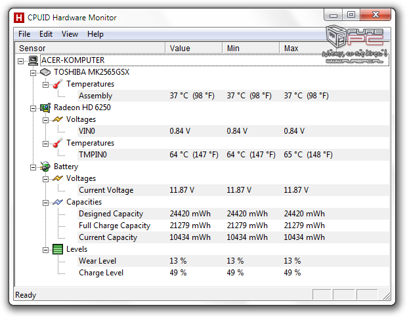407x318 pixels.
Task: Select the TOSHIBA MK2565GSX label
Action: [x=91, y=72]
